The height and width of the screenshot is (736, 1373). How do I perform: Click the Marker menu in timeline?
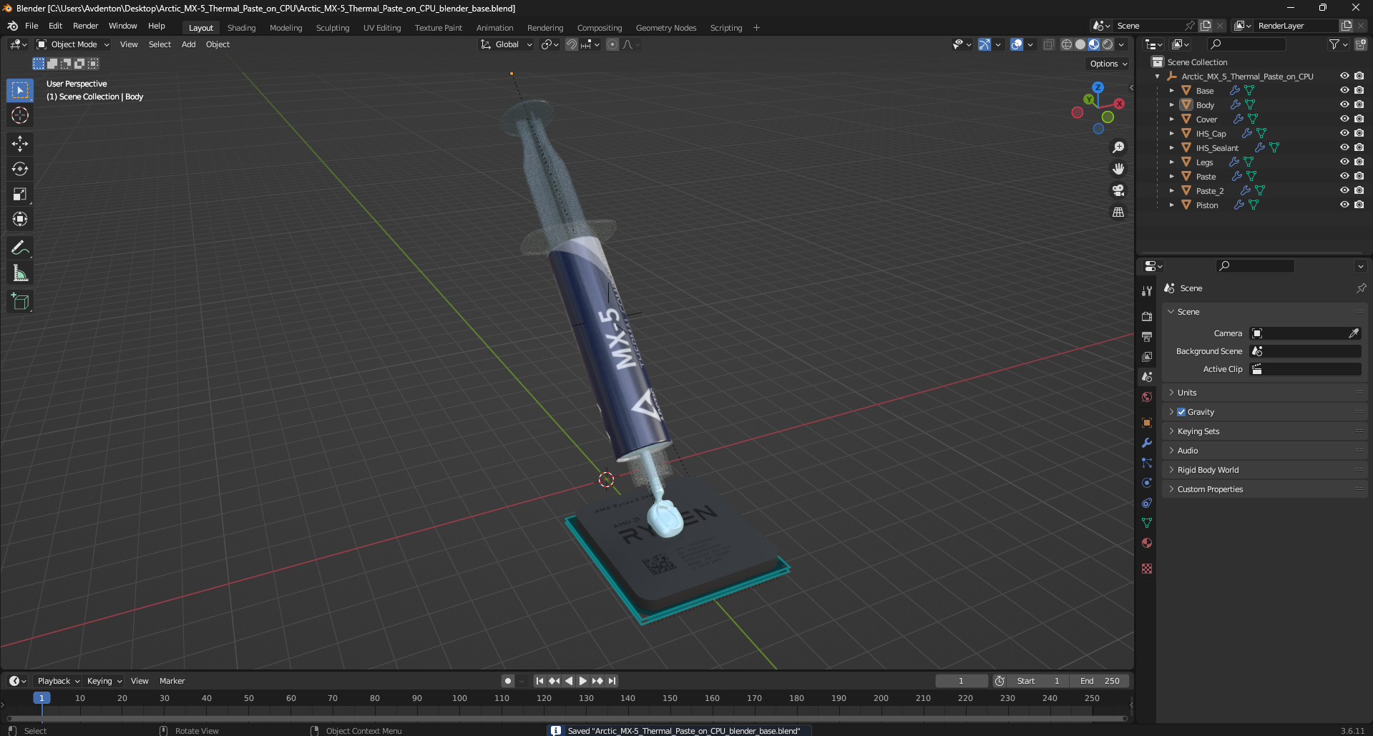coord(172,681)
